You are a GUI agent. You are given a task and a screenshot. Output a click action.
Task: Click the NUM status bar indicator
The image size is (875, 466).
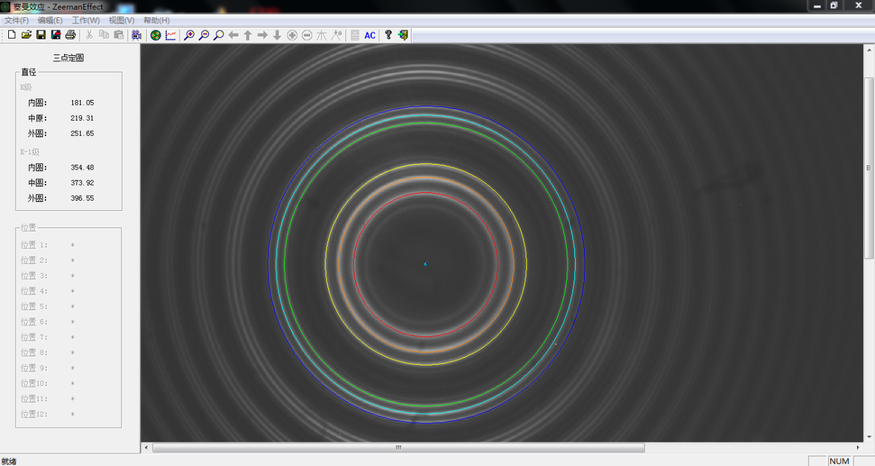pos(839,461)
